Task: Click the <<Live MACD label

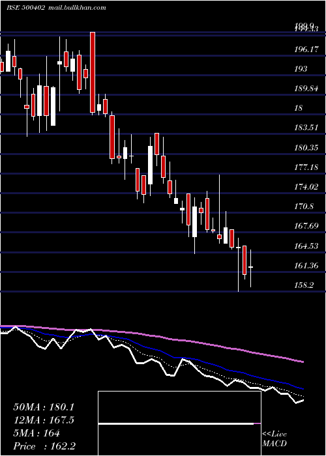Action: (274, 439)
